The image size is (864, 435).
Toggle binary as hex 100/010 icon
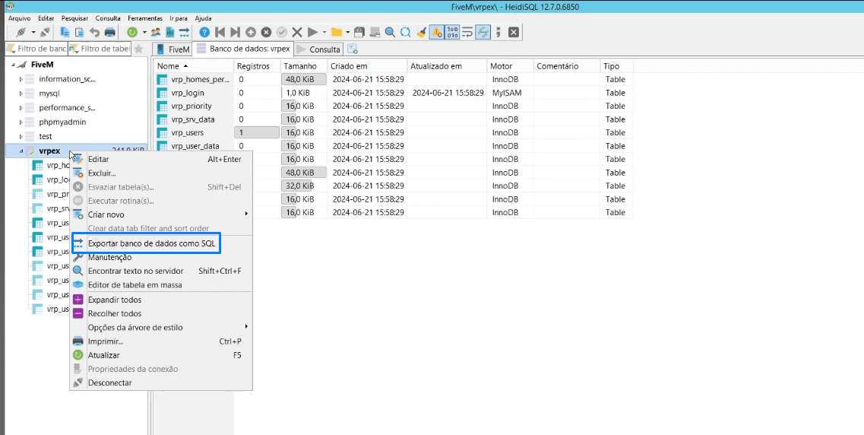(452, 32)
